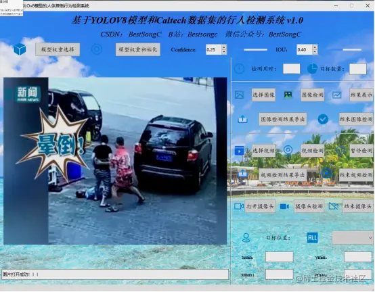
Task: Click the outline camera icon beside 打开摄像头
Action: click(239, 206)
